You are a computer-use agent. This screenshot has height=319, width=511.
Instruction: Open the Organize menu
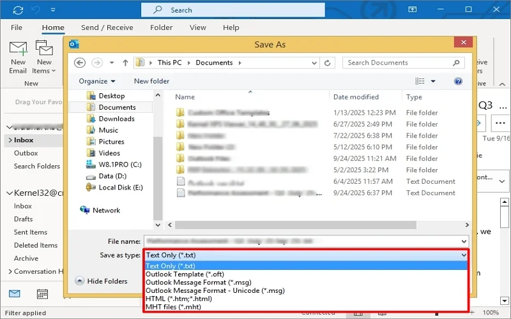(97, 81)
